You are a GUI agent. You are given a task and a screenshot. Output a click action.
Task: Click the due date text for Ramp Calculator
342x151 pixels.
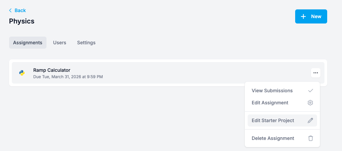tap(68, 77)
